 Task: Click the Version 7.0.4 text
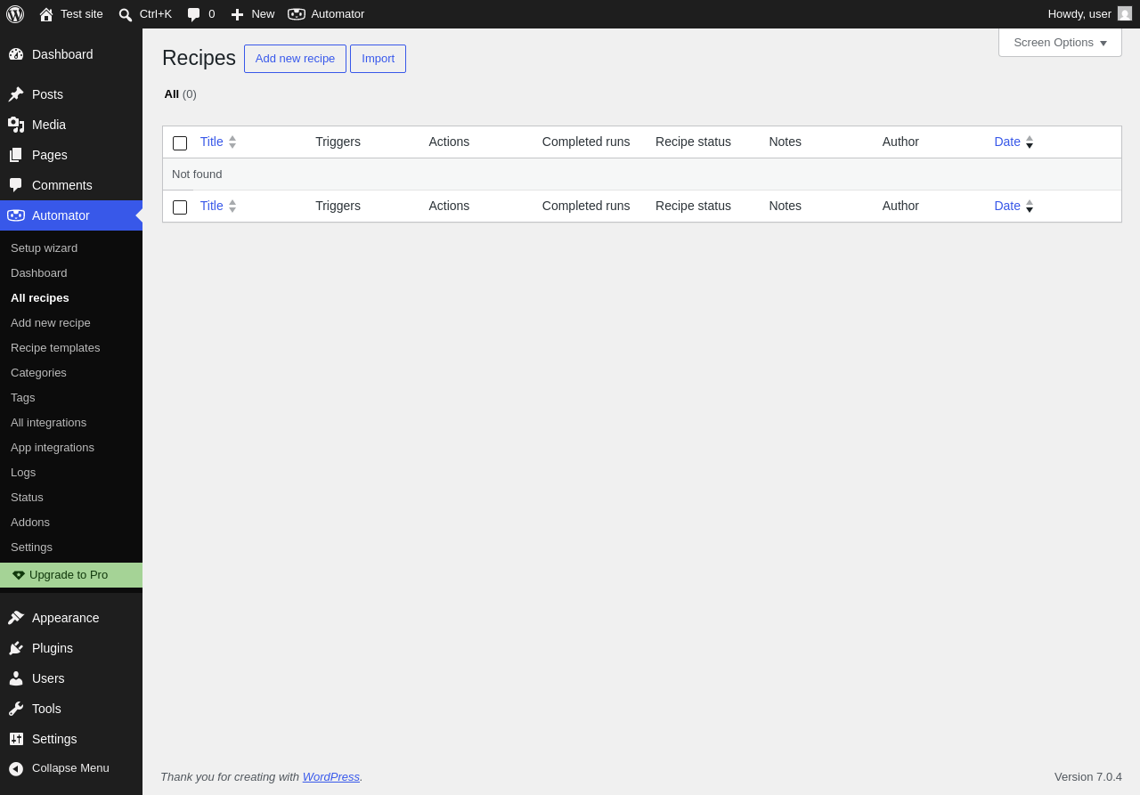(1088, 777)
